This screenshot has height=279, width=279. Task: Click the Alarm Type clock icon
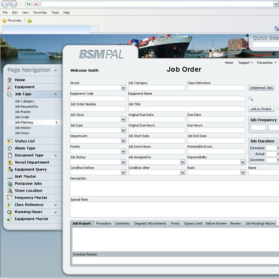point(10,148)
